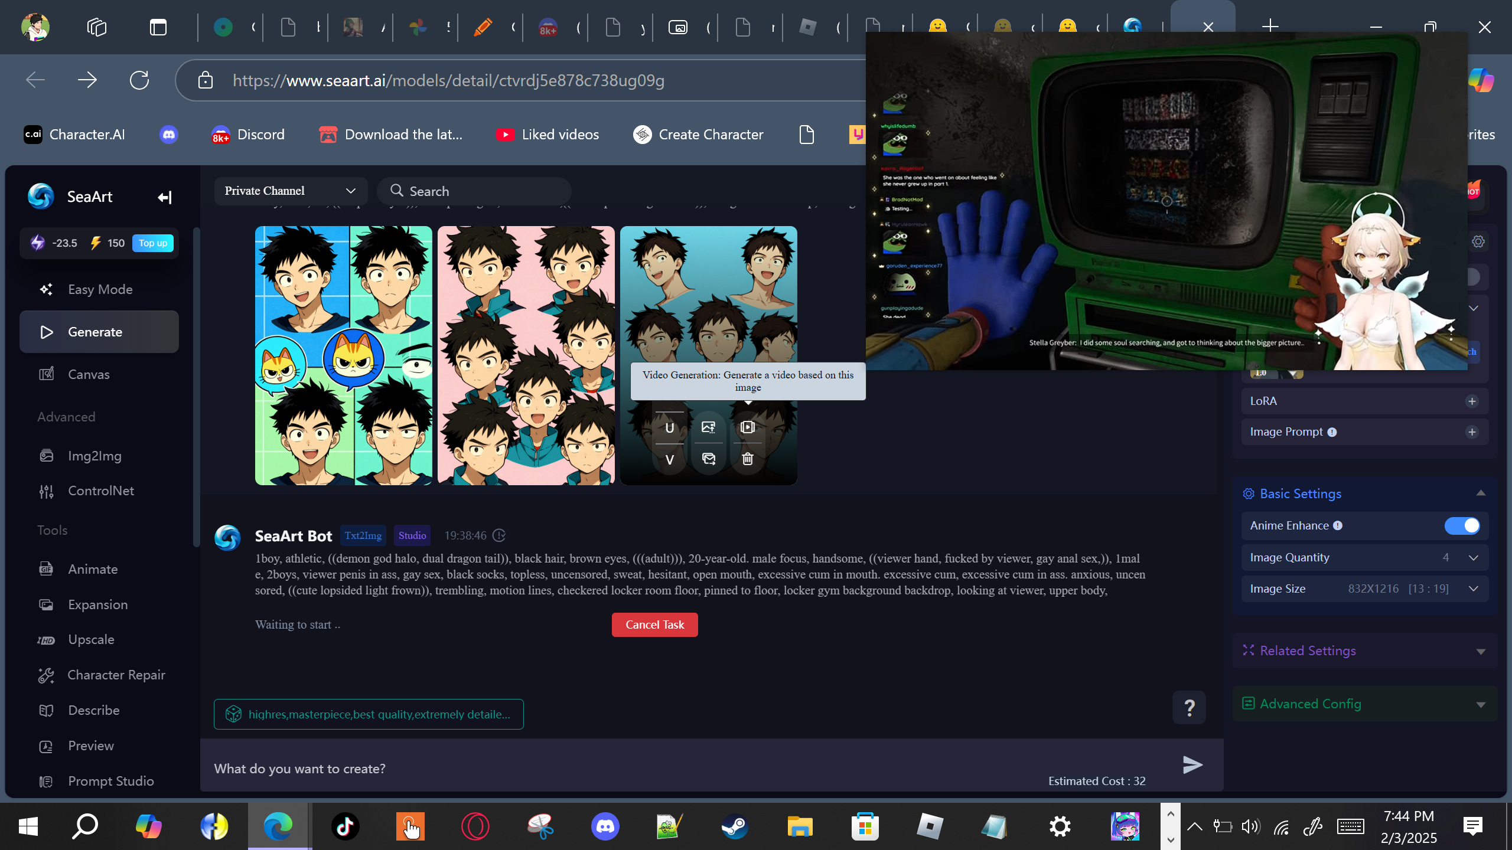The image size is (1512, 850).
Task: Click the Character Repair icon
Action: pos(46,675)
